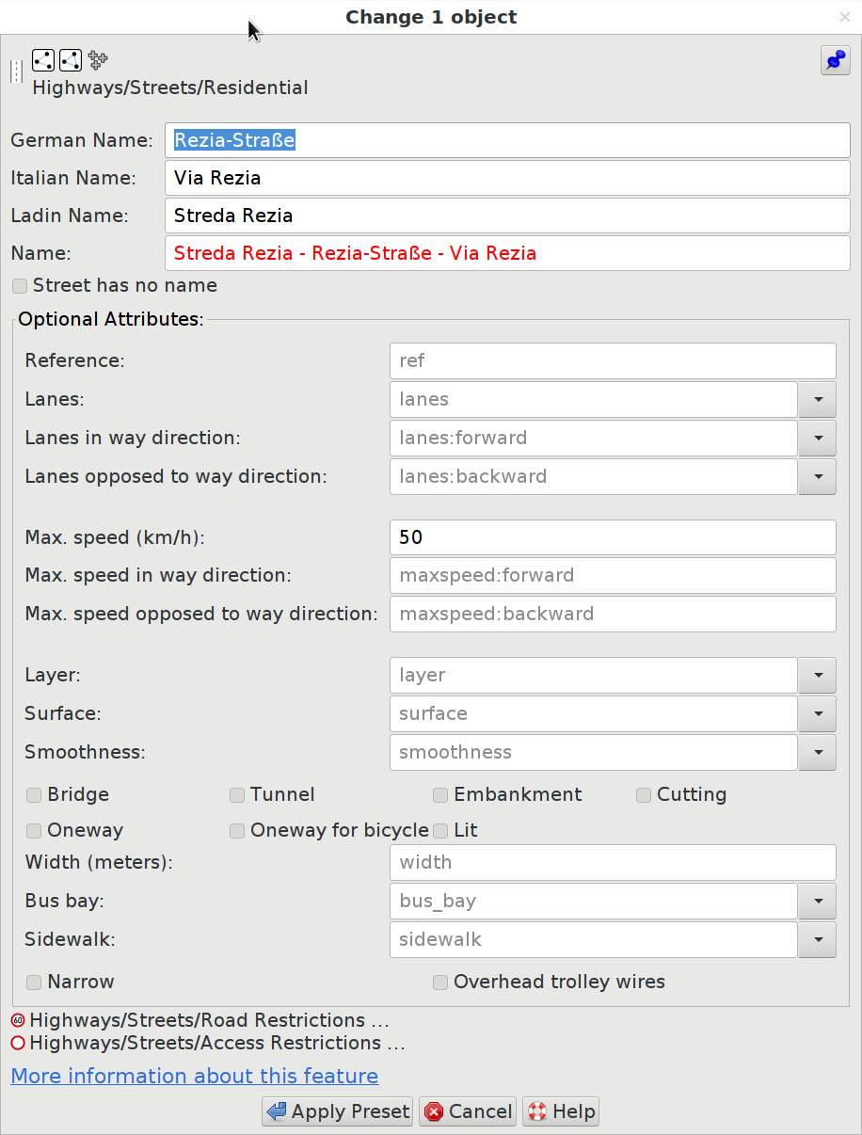Expand the Surface dropdown
Screen dimensions: 862x1135
818,713
